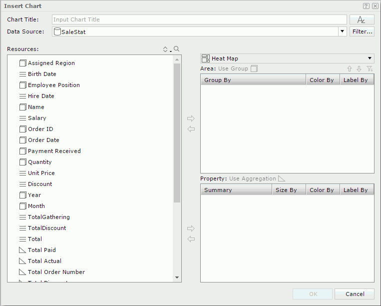Click the search icon above Resources list
This screenshot has height=306, width=381.
click(x=176, y=49)
